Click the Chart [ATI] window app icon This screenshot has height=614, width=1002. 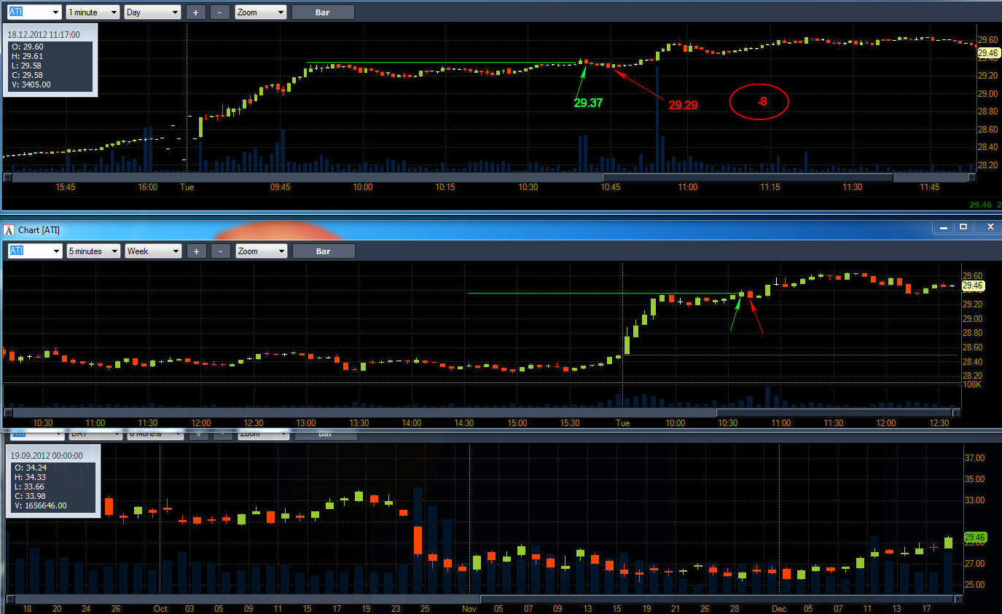[x=9, y=229]
